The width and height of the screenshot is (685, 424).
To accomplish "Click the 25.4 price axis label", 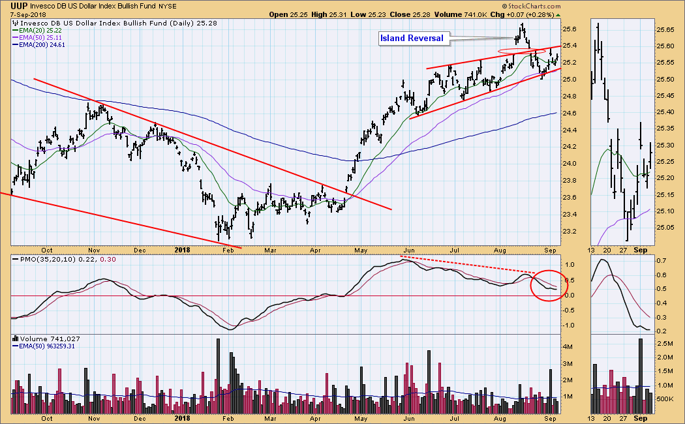I will pyautogui.click(x=570, y=46).
